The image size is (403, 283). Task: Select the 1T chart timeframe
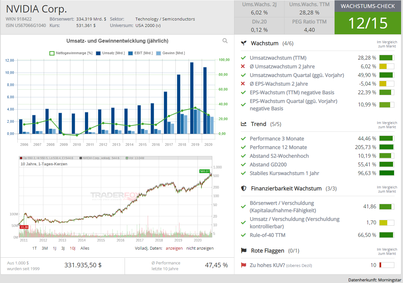(35, 248)
